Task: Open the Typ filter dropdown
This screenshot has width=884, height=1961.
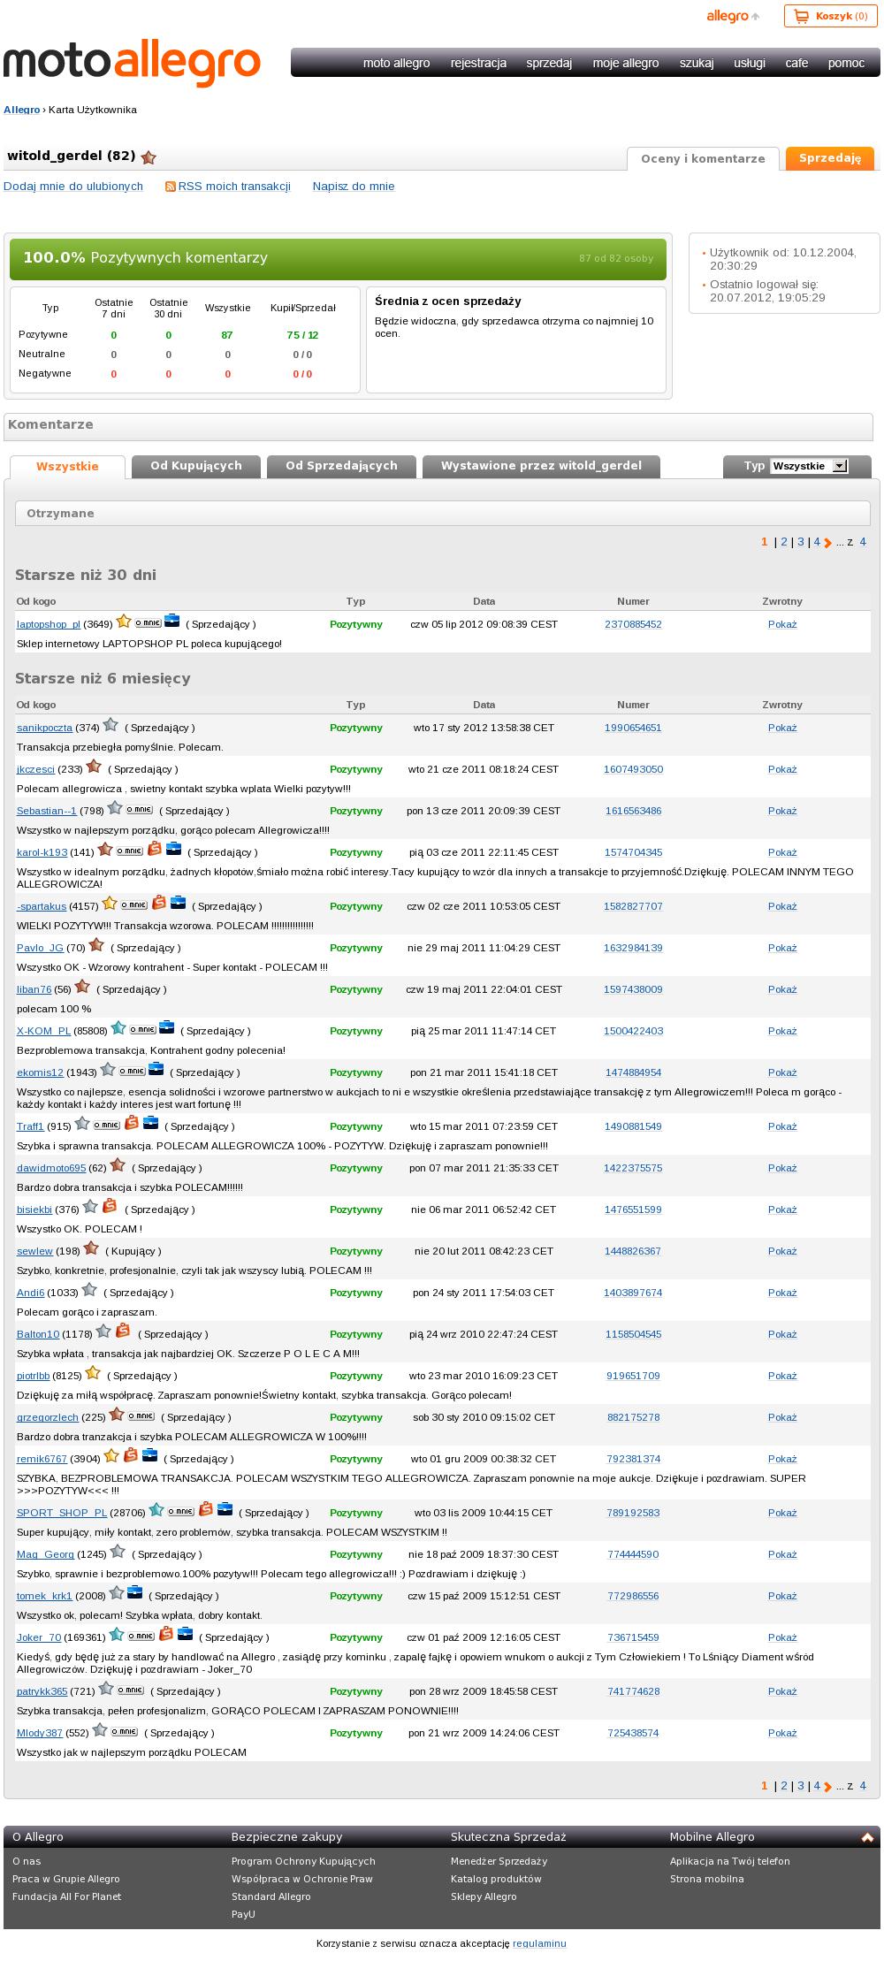Action: pyautogui.click(x=809, y=466)
